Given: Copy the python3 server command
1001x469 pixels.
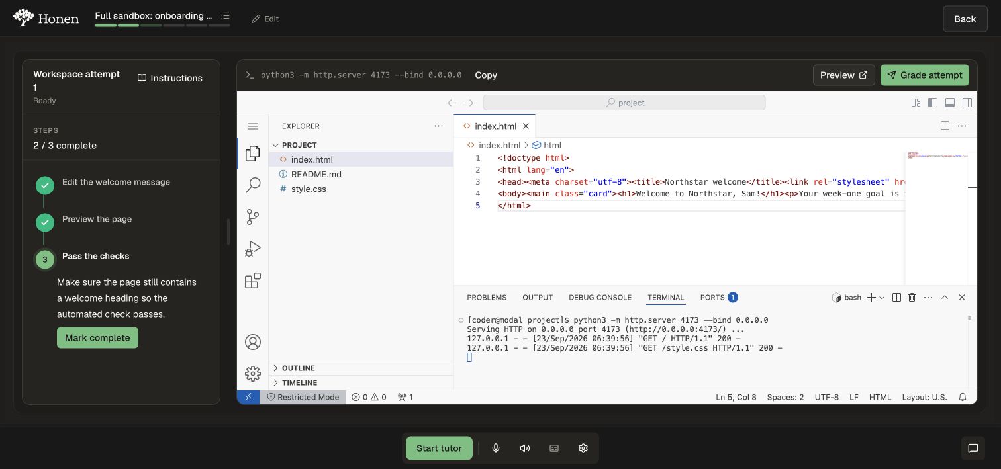Looking at the screenshot, I should (486, 75).
